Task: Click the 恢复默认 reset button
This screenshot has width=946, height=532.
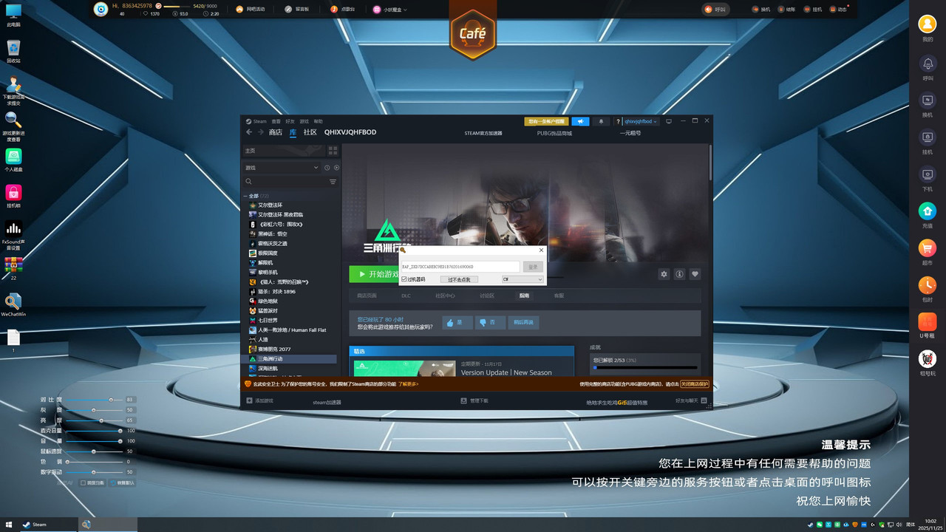Action: pyautogui.click(x=122, y=482)
